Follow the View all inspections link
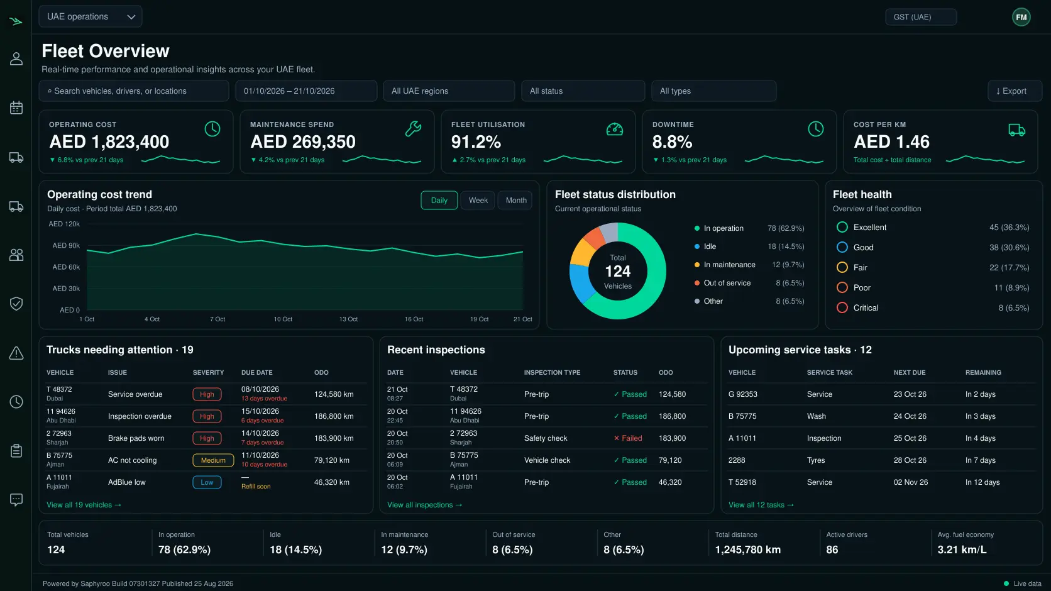 424,505
